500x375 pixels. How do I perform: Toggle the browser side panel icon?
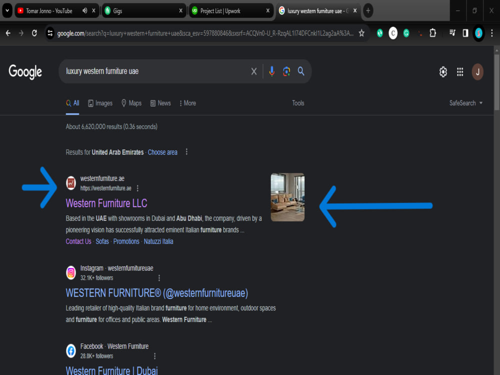coord(465,33)
